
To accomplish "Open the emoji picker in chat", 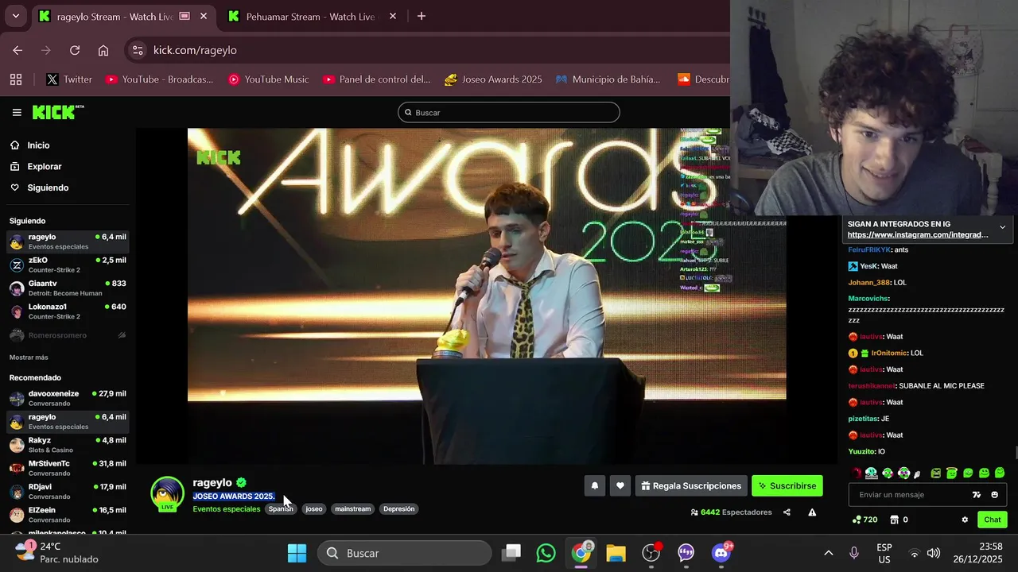I will [994, 495].
